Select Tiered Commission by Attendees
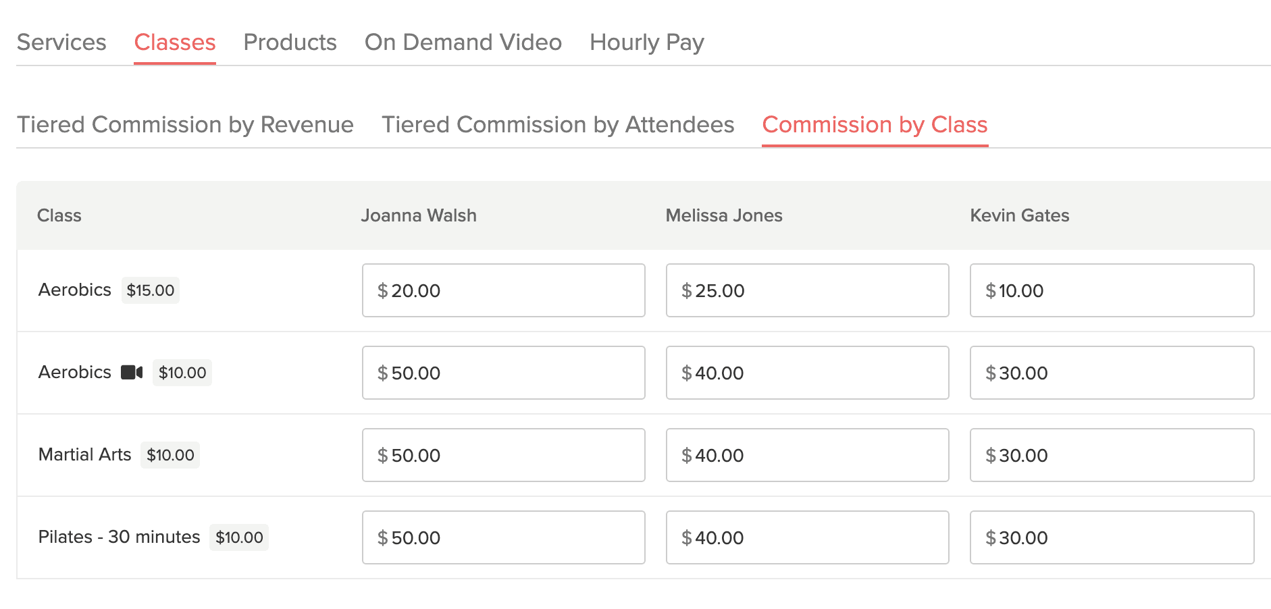Viewport: 1271px width, 609px height. (x=558, y=124)
